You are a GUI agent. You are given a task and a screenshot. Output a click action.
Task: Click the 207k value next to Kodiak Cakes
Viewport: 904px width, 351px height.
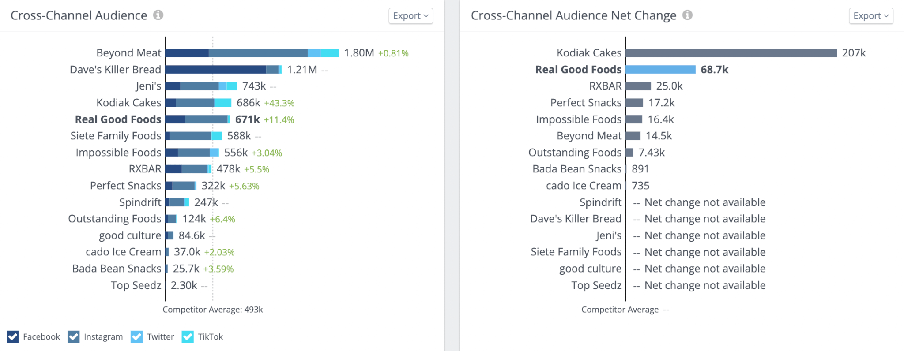tap(855, 52)
